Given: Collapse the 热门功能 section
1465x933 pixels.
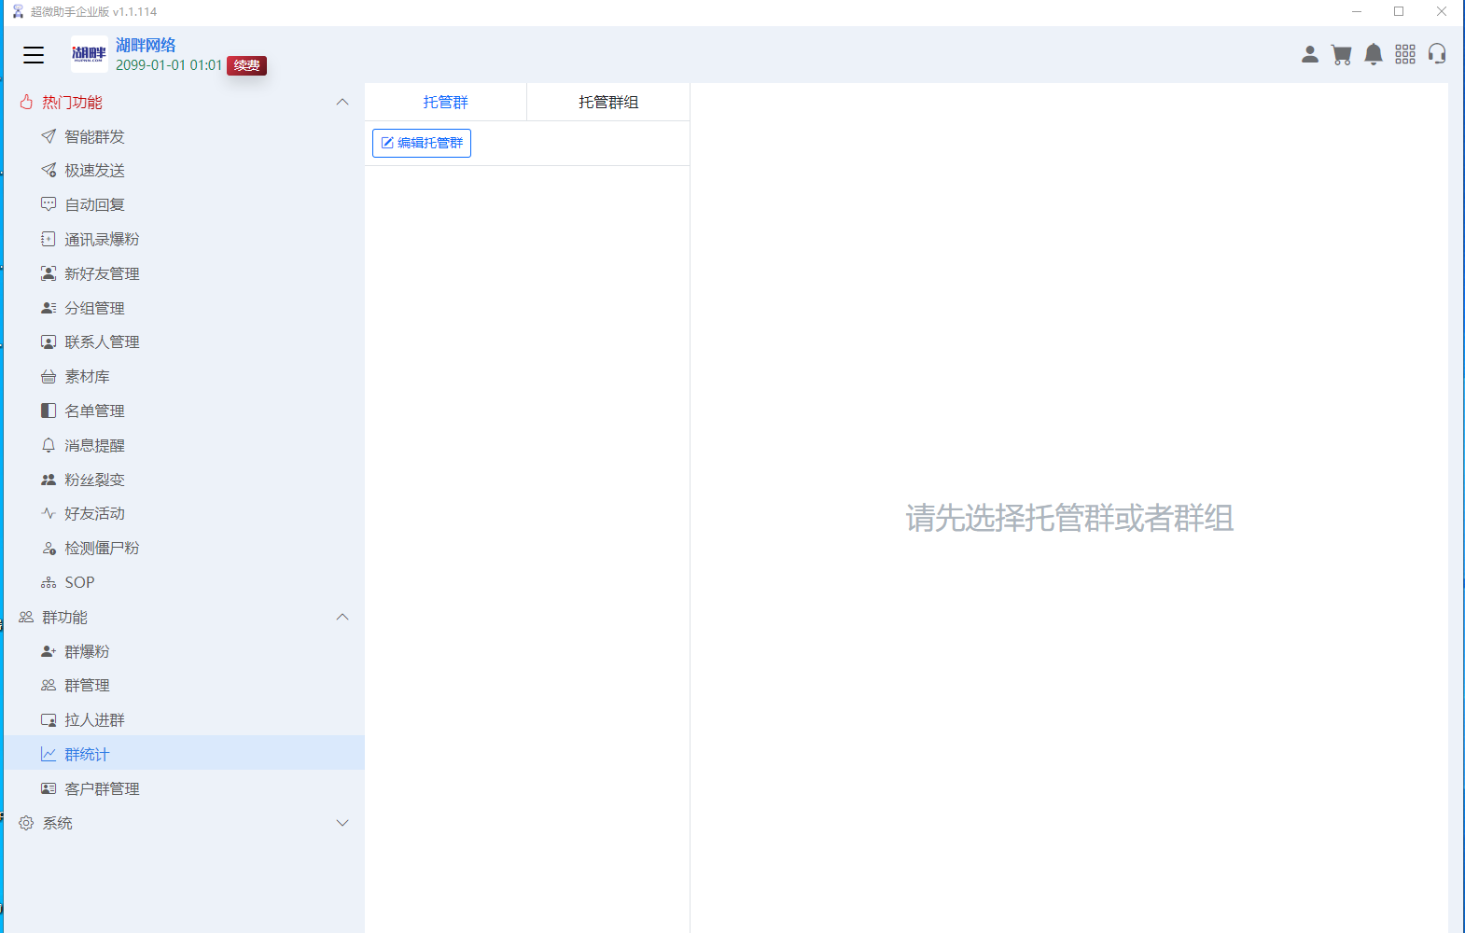Looking at the screenshot, I should (342, 102).
